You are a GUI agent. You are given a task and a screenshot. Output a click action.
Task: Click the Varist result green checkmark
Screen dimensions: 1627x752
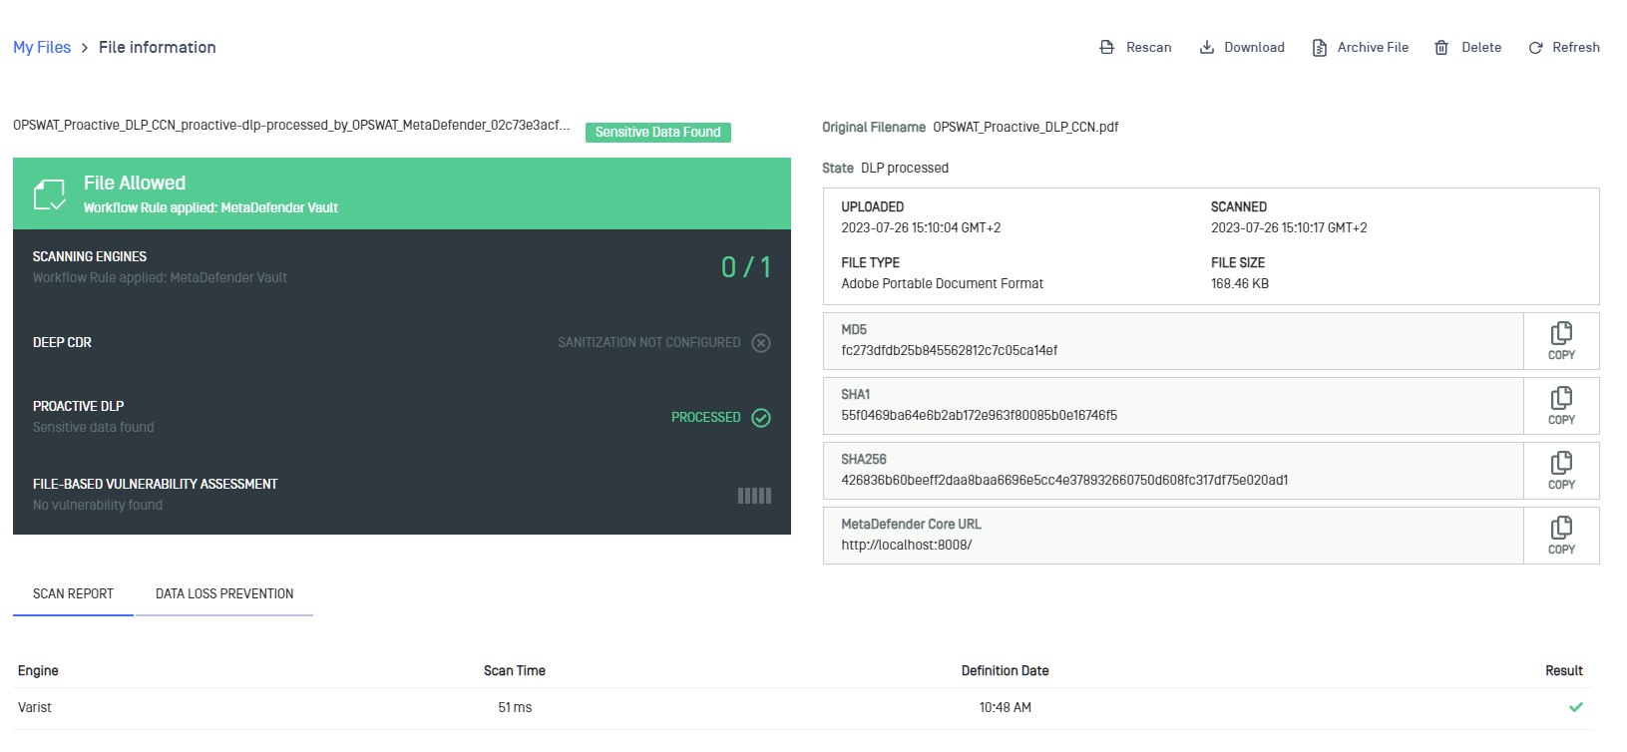1576,707
